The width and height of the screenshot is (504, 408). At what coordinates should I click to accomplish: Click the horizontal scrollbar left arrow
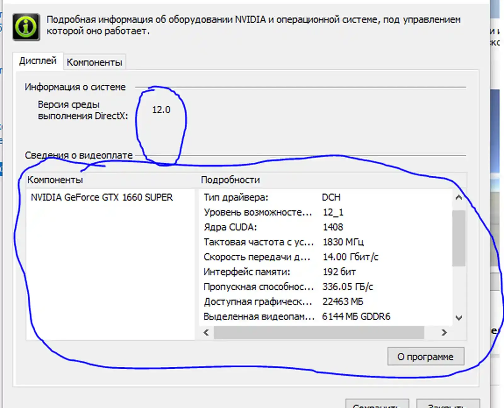pos(206,332)
